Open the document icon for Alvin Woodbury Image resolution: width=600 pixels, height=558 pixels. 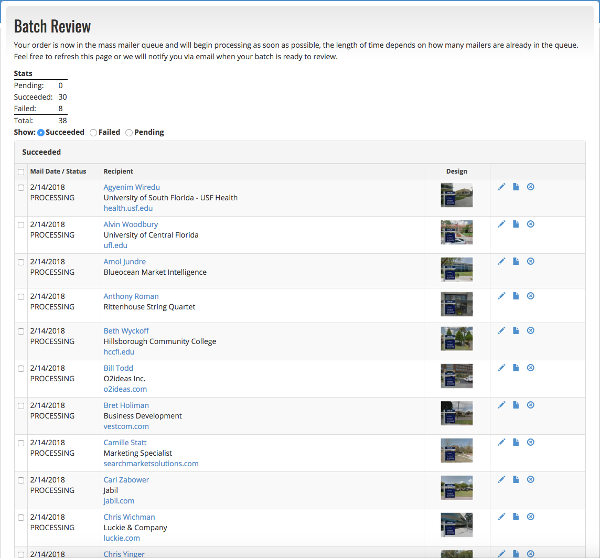516,224
